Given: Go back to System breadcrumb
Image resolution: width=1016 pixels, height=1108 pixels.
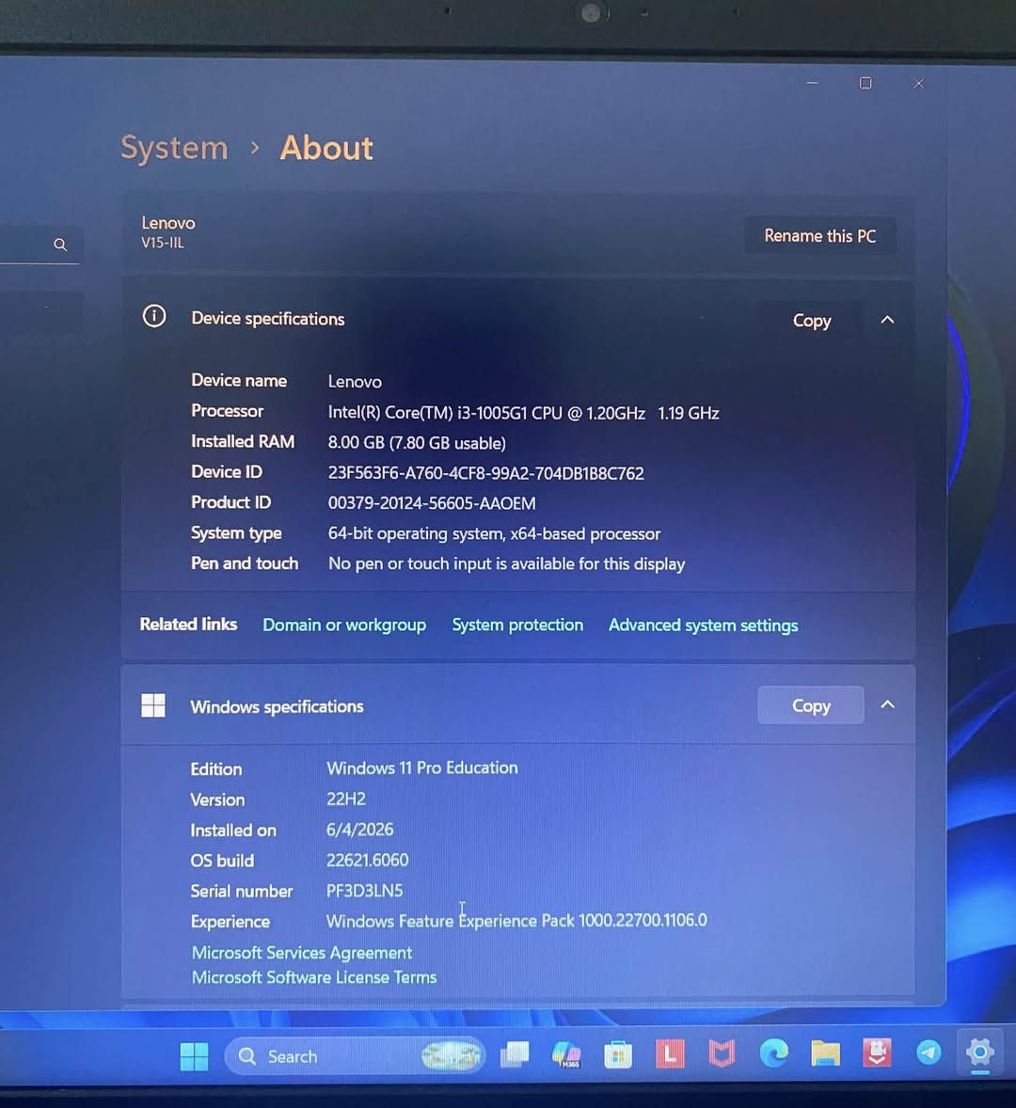Looking at the screenshot, I should click(x=175, y=148).
